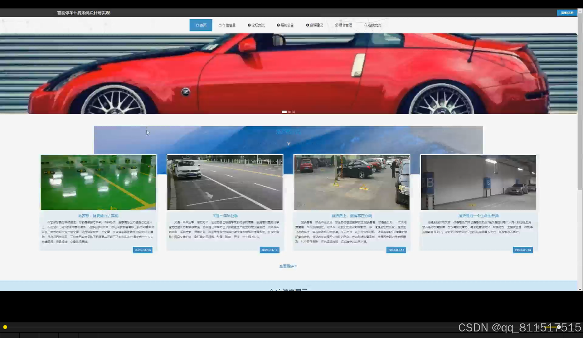Open the 车位信息 menu item
The image size is (583, 338).
tap(227, 25)
